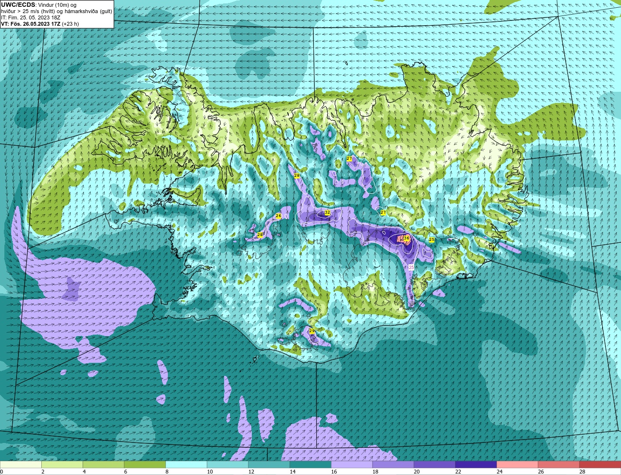
Task: Click the legend tick label 2
Action: 43,472
